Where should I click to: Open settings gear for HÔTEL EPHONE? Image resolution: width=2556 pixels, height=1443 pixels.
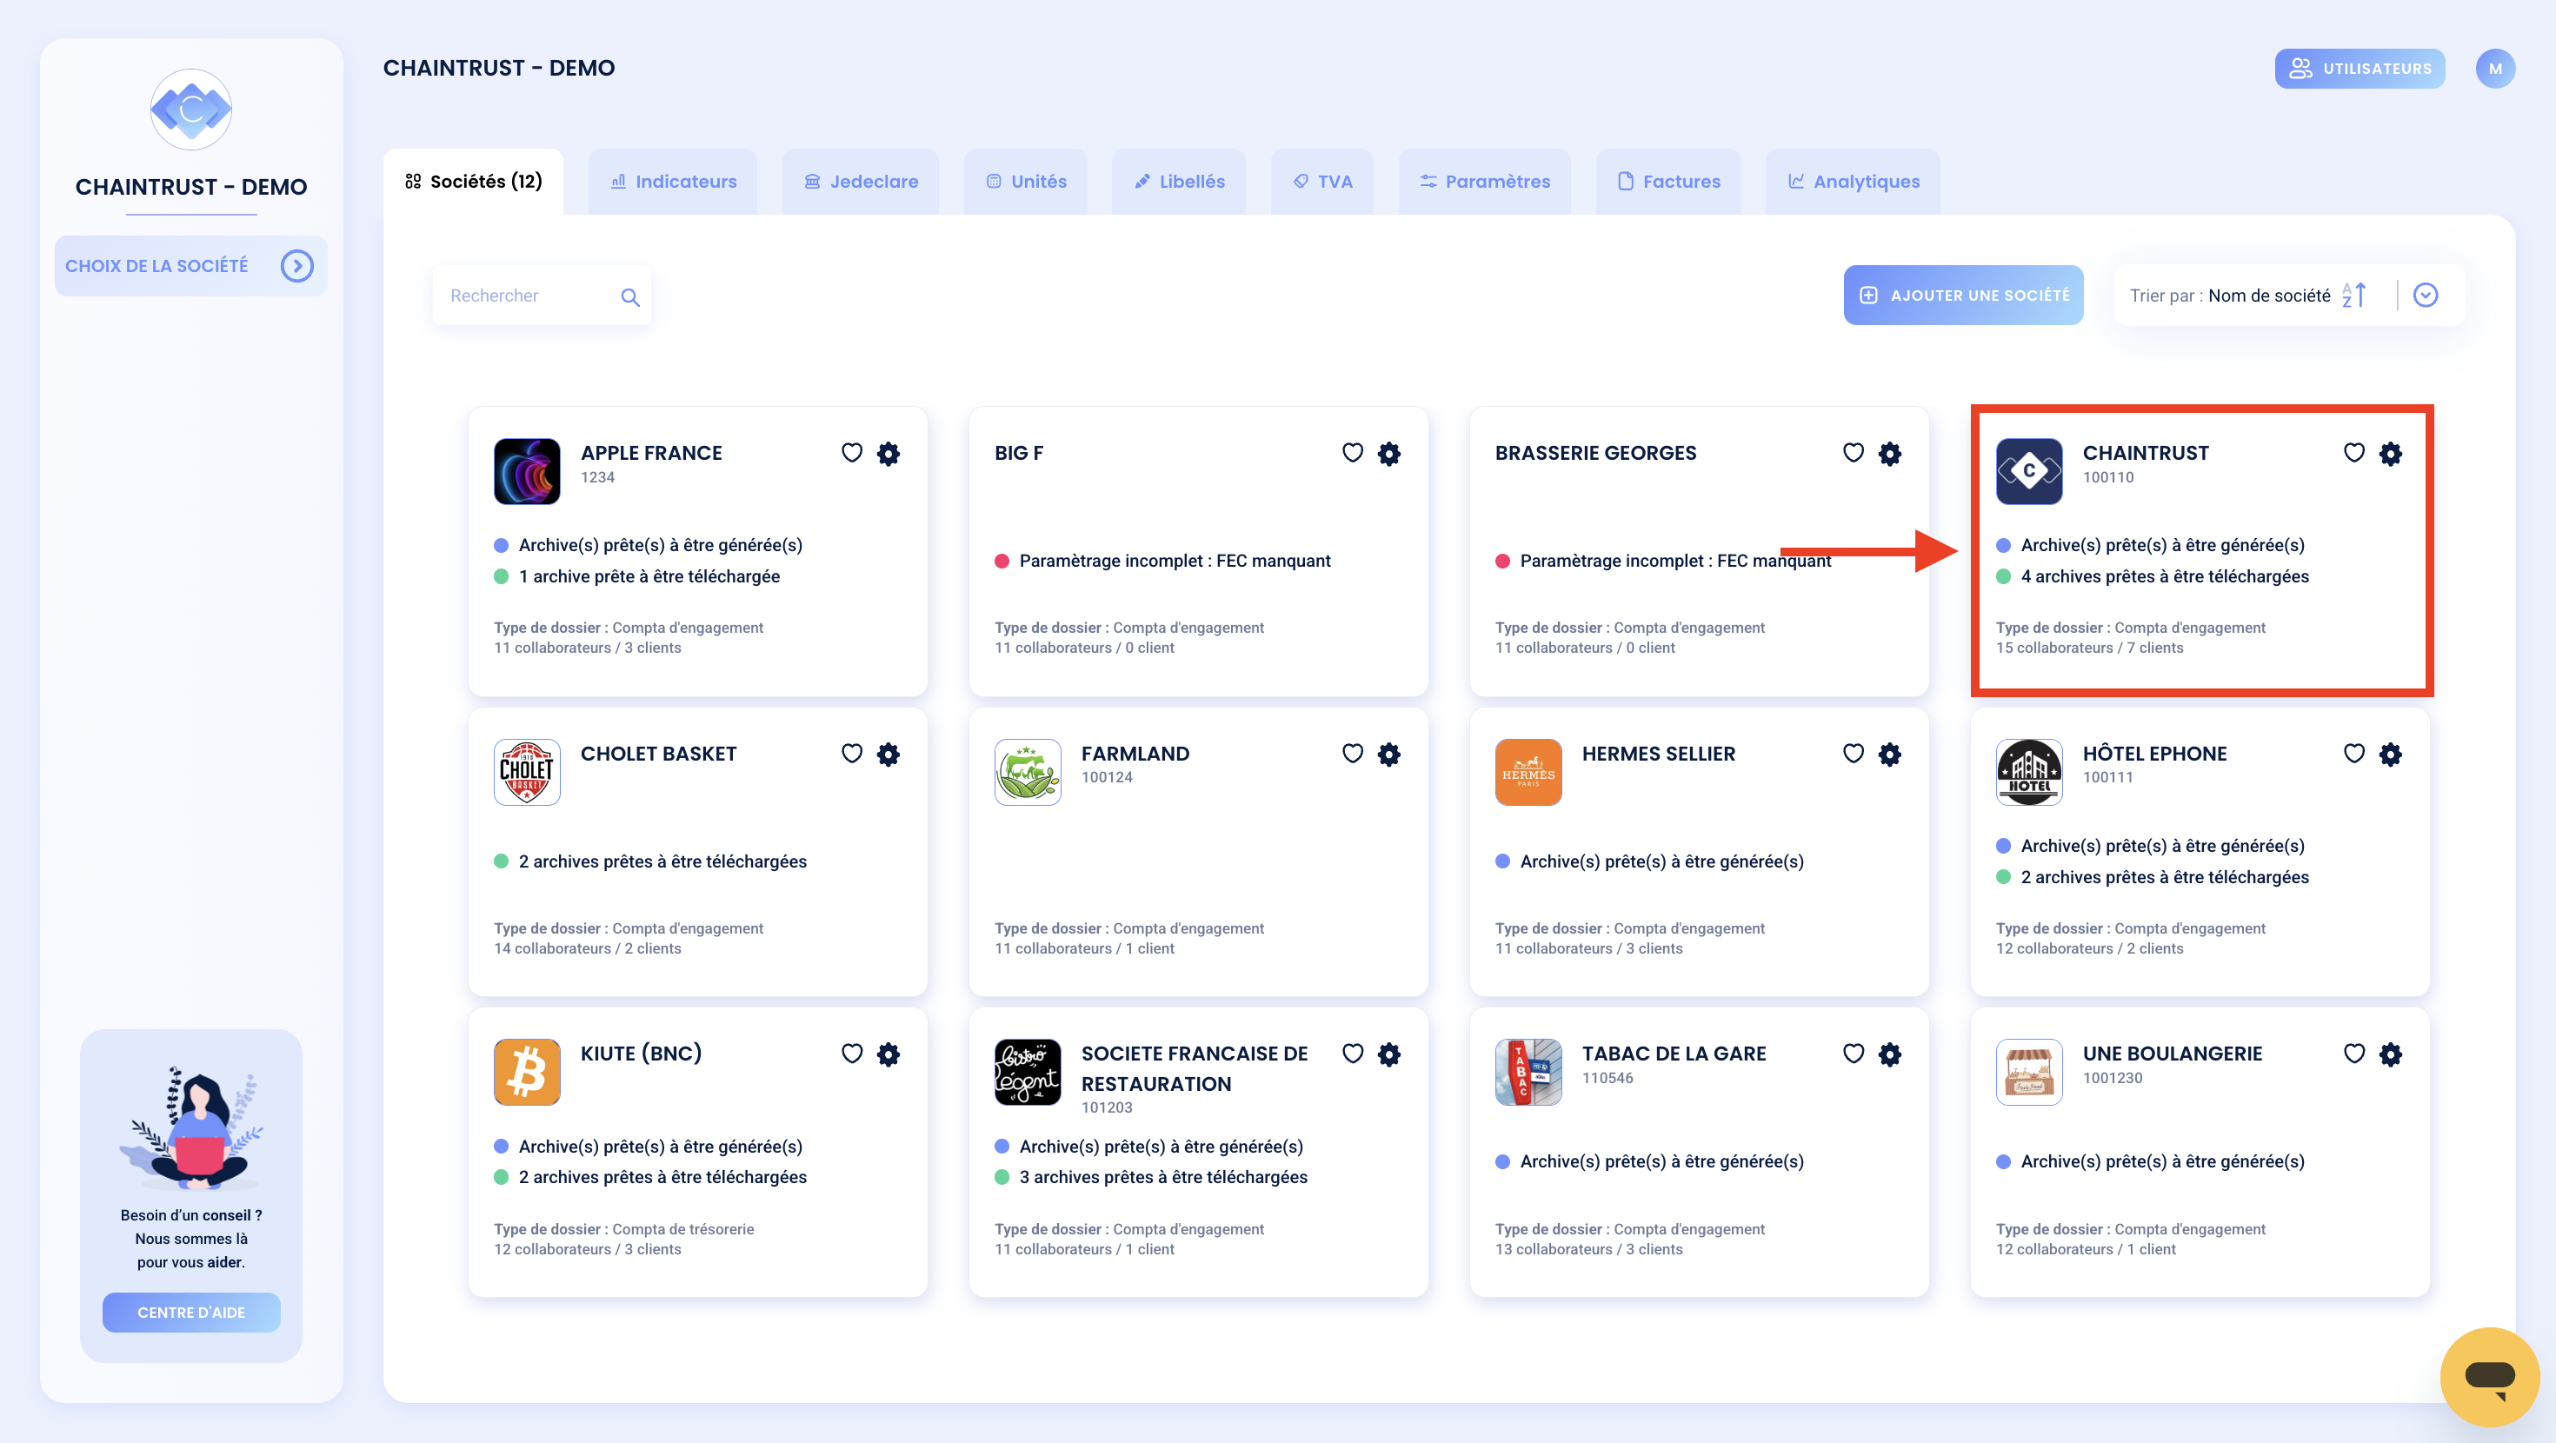pos(2392,755)
